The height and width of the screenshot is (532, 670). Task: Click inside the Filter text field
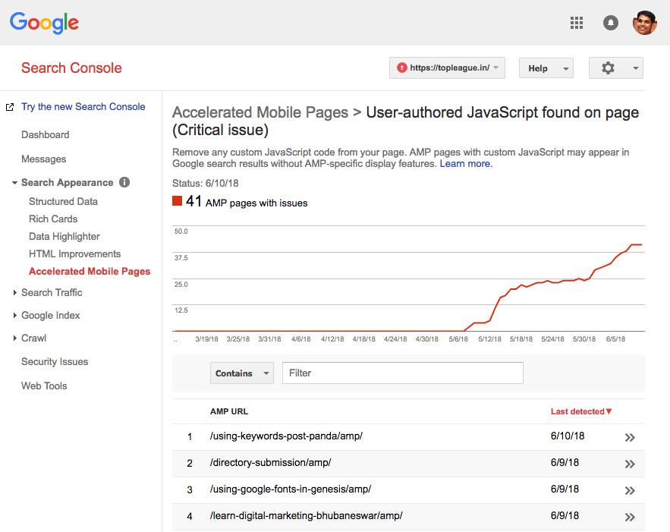click(x=402, y=373)
